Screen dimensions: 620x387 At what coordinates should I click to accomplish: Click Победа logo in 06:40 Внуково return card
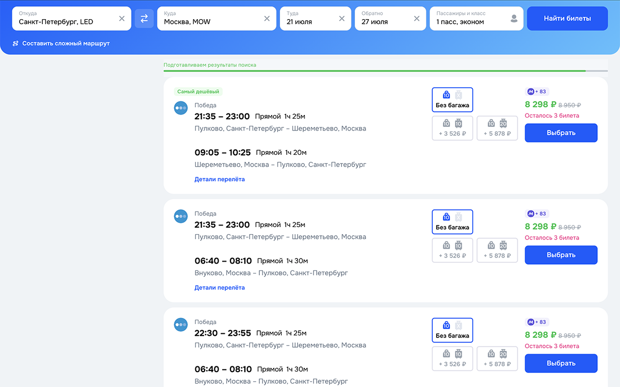(181, 217)
